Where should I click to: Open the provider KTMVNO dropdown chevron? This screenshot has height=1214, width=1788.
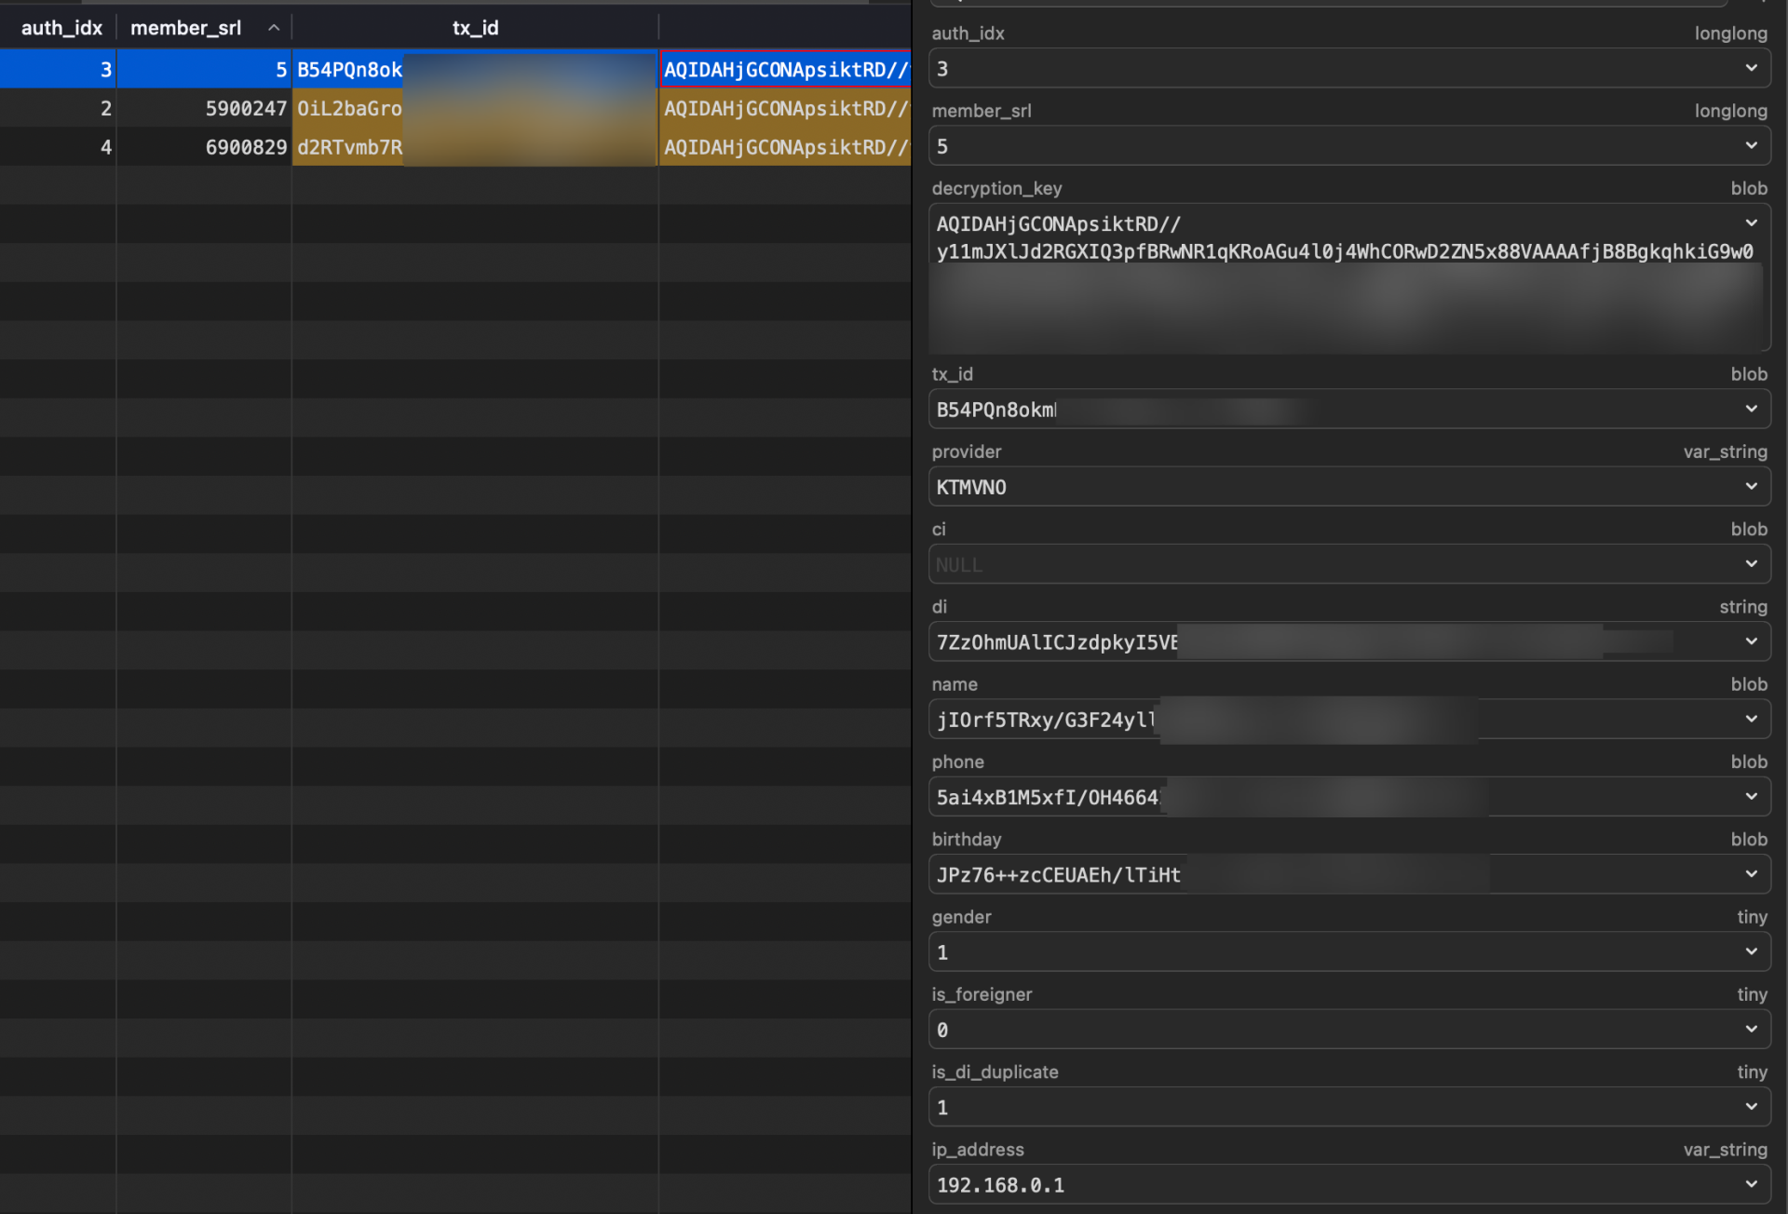point(1751,486)
